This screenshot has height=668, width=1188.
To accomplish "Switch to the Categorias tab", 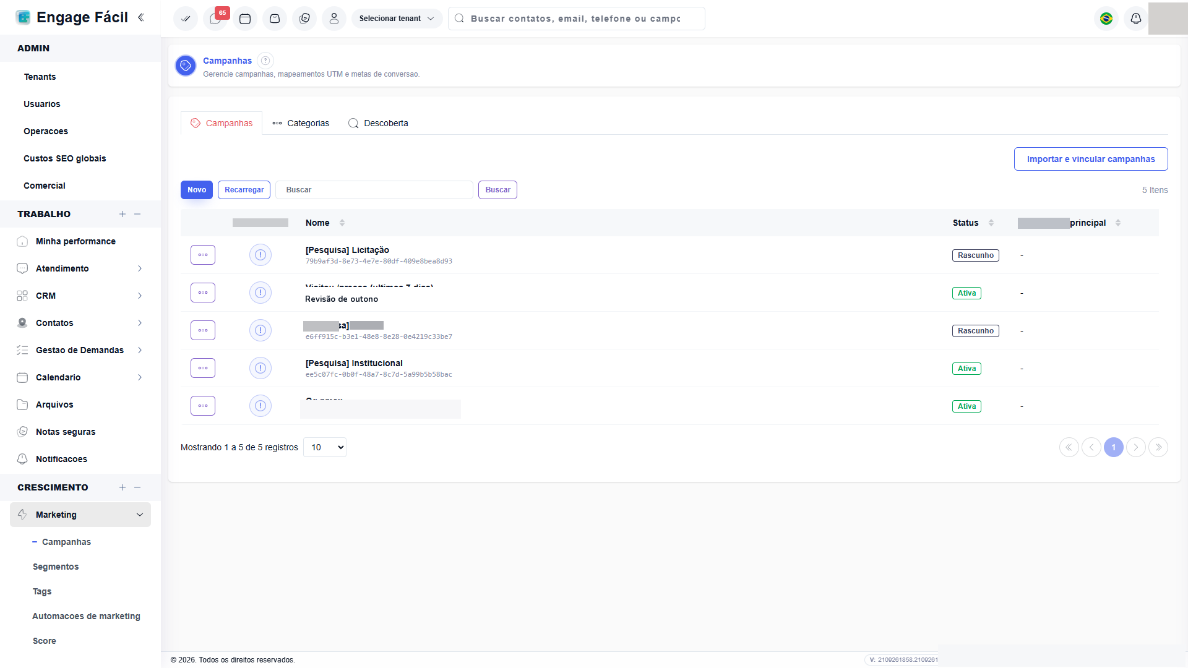I will coord(301,123).
